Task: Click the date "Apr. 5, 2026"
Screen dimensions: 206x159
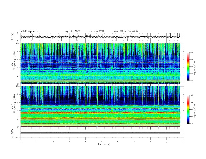Action: pos(73,31)
